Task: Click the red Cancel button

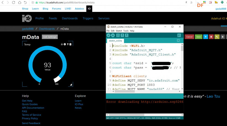Action: click(x=189, y=37)
